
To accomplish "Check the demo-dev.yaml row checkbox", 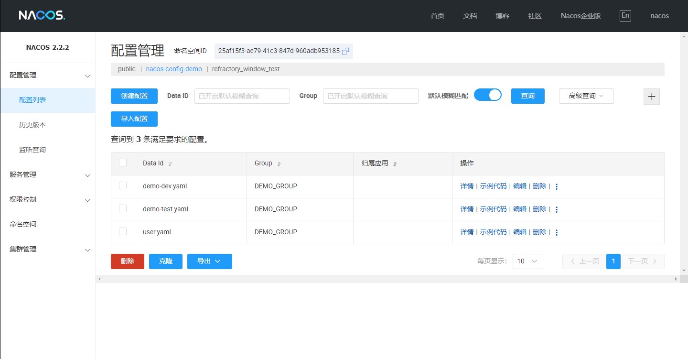I will 123,185.
